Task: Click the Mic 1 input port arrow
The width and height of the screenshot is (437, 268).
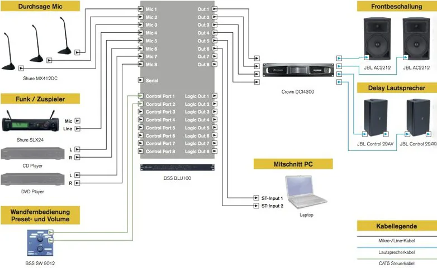Action: [x=140, y=10]
